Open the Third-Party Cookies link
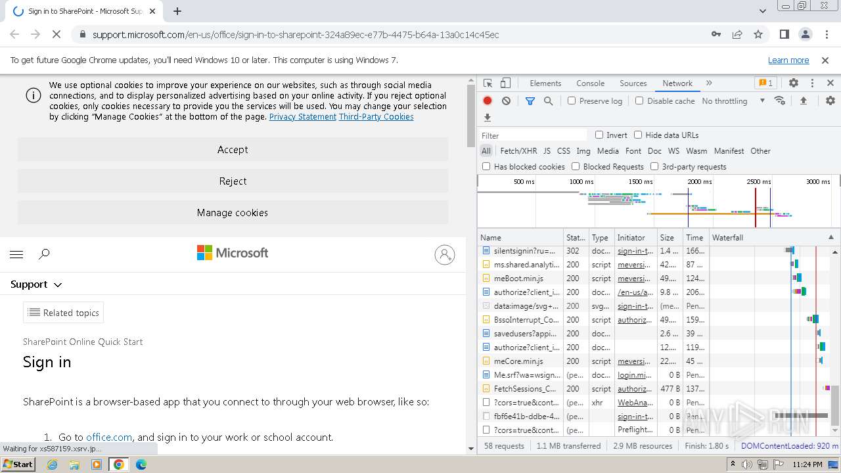This screenshot has width=841, height=473. pos(376,116)
